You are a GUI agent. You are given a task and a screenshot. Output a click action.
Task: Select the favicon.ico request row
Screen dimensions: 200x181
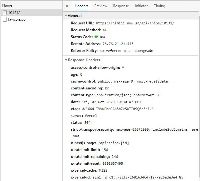point(32,19)
